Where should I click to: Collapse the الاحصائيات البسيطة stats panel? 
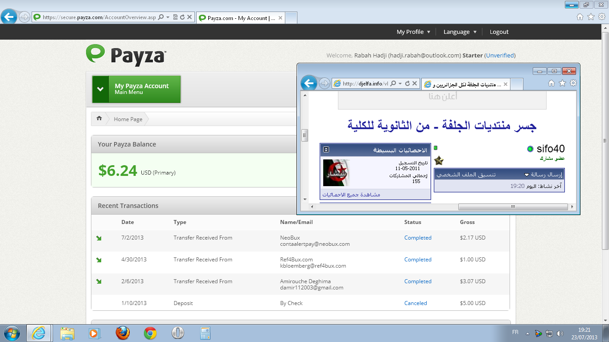tap(326, 150)
